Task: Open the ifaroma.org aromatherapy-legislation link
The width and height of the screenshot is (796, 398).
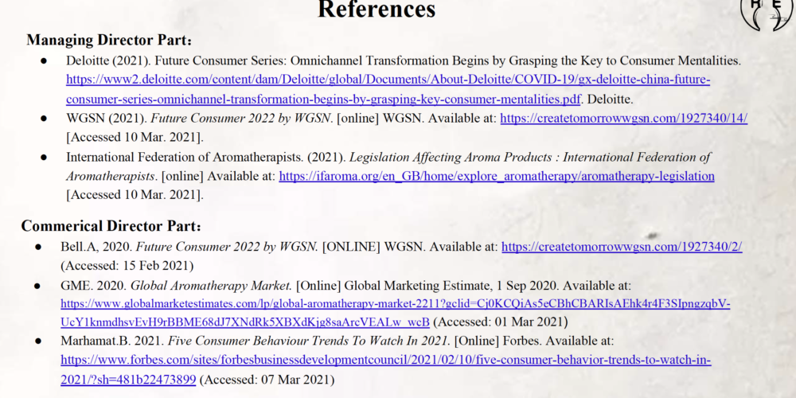Action: point(497,176)
